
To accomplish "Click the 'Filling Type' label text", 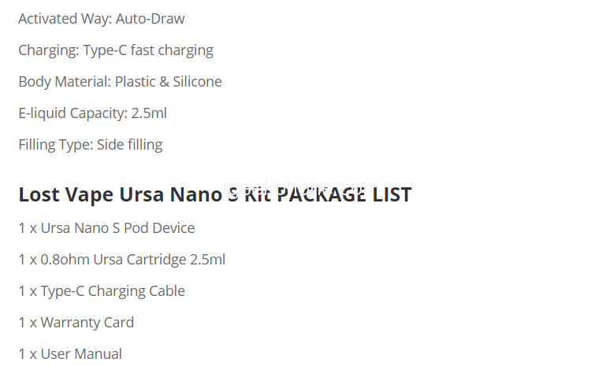I will point(54,145).
